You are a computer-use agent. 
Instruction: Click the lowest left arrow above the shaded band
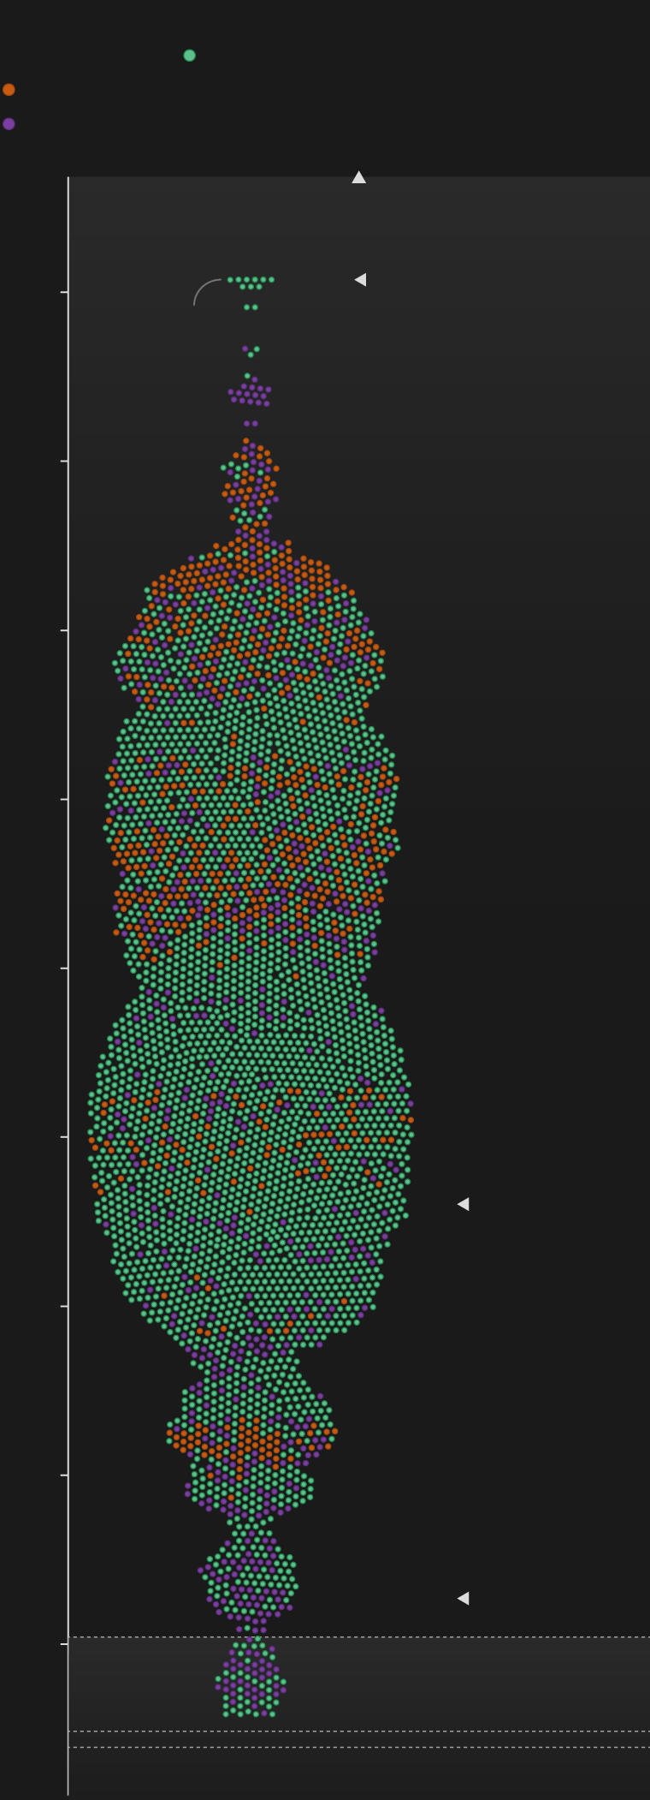click(463, 1598)
